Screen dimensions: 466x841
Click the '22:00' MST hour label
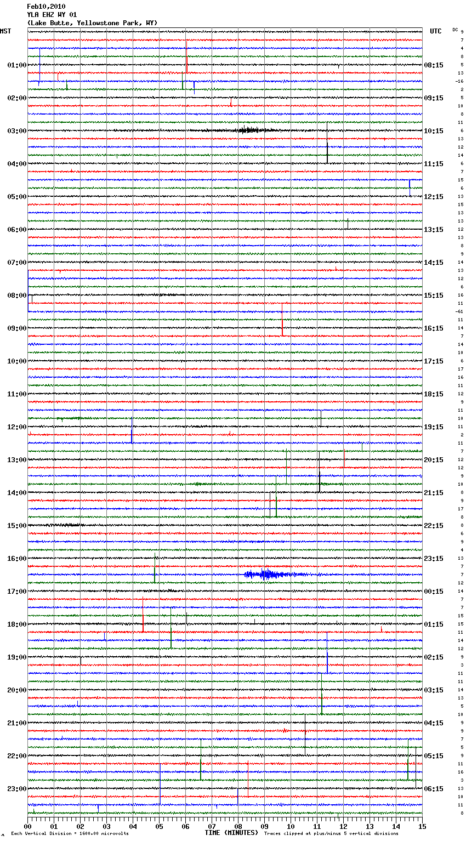pyautogui.click(x=17, y=756)
